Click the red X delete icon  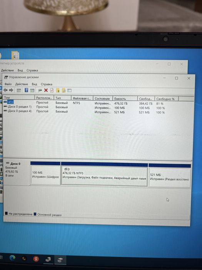point(46,90)
